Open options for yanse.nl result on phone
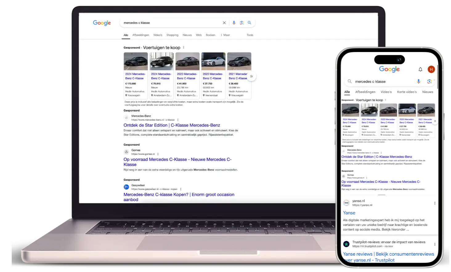 click(435, 203)
